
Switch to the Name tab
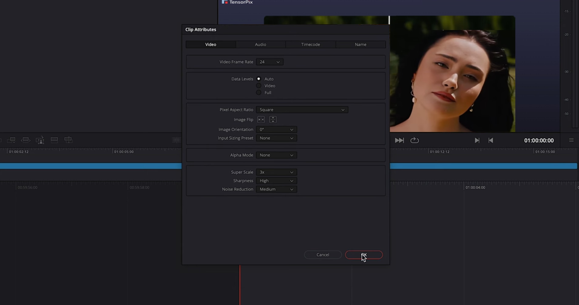361,45
